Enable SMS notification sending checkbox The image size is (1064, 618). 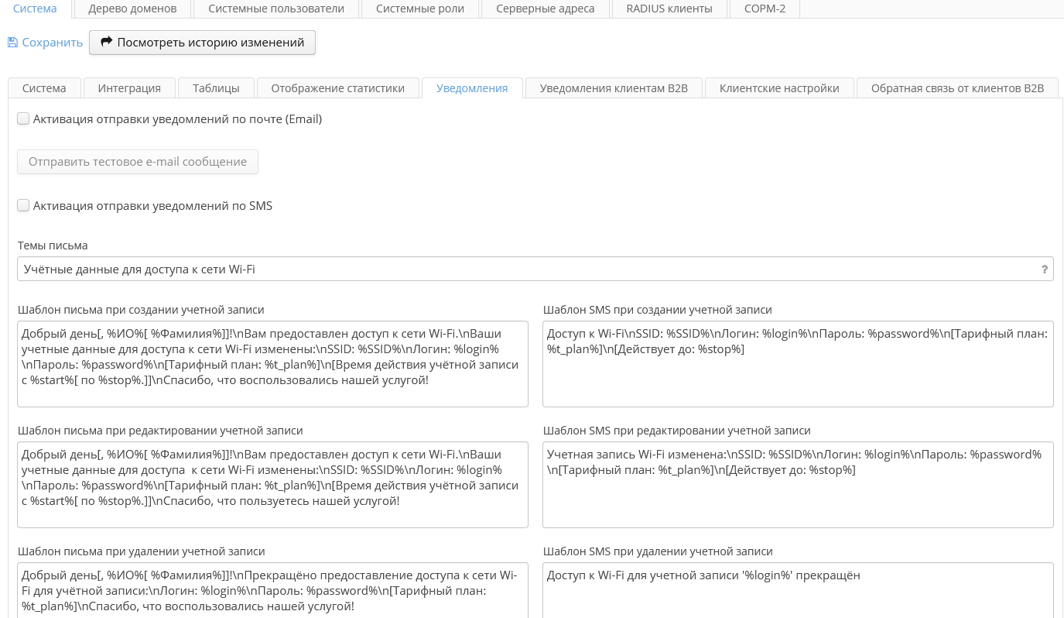[x=24, y=206]
